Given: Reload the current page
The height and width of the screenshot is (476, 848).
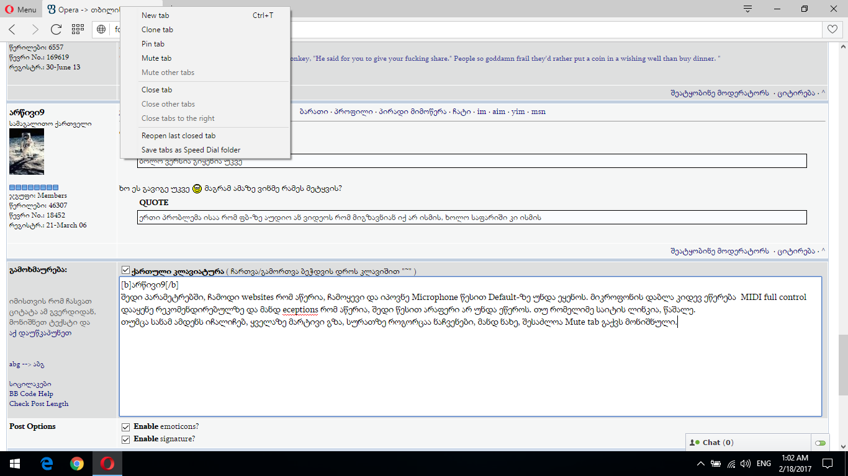Looking at the screenshot, I should coord(56,29).
